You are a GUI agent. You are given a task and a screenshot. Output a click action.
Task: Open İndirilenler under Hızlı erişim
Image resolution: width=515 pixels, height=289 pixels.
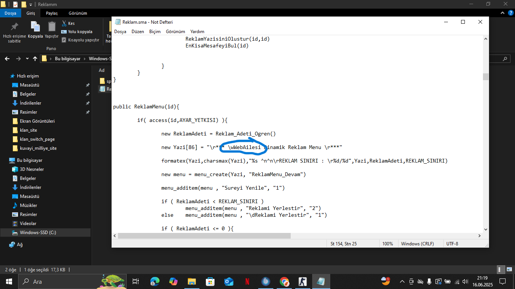pyautogui.click(x=31, y=103)
